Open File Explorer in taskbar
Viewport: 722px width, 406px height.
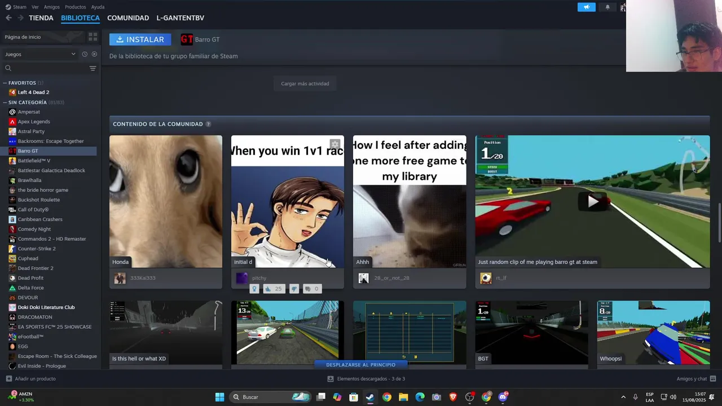pos(403,397)
